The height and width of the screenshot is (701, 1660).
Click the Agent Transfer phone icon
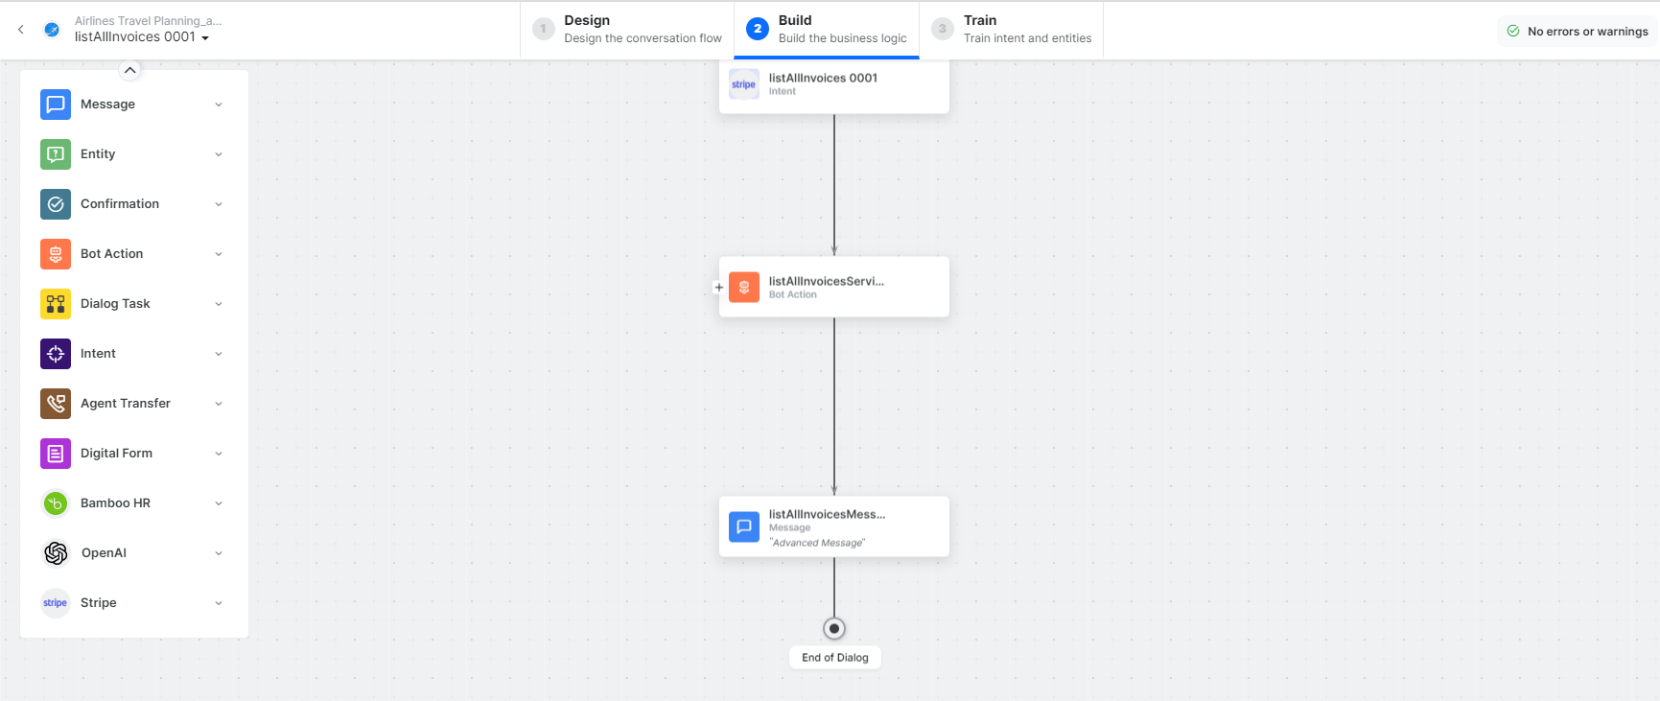[56, 404]
